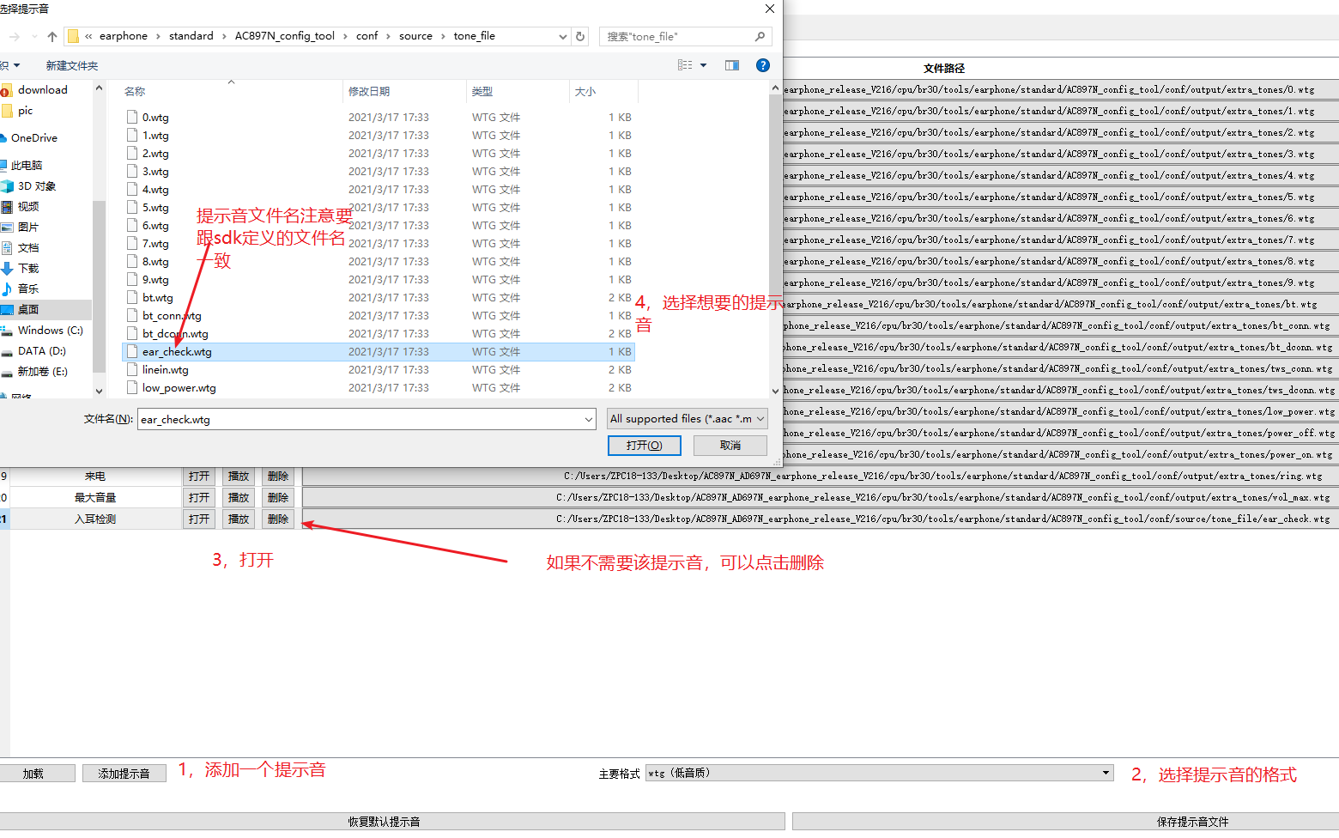The image size is (1339, 838).
Task: Click 删除 in the 入耳检测 row
Action: click(x=277, y=519)
